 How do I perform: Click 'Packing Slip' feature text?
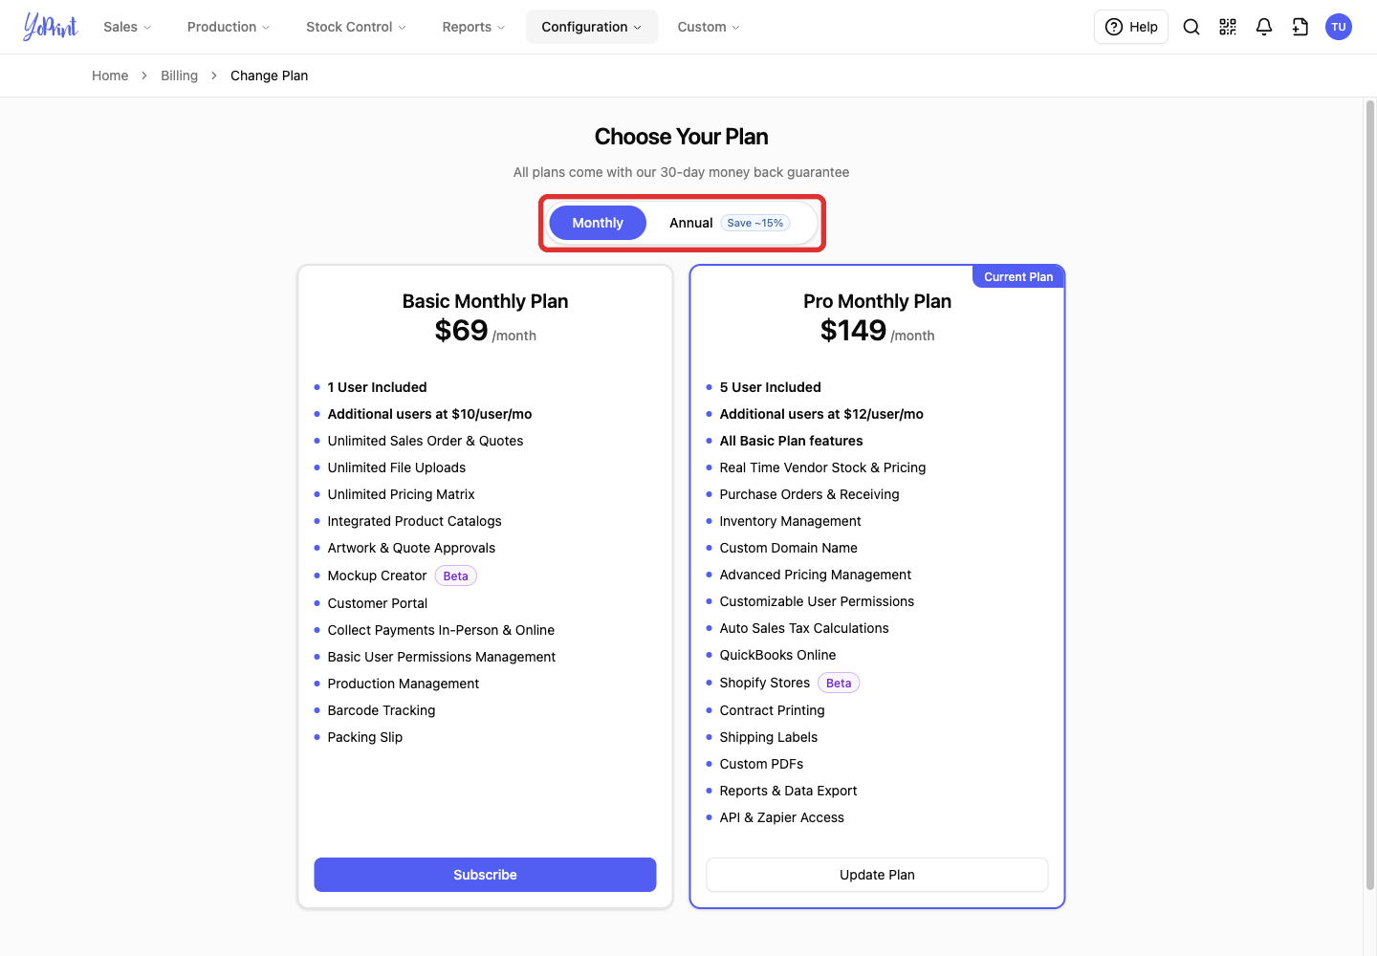pos(364,737)
